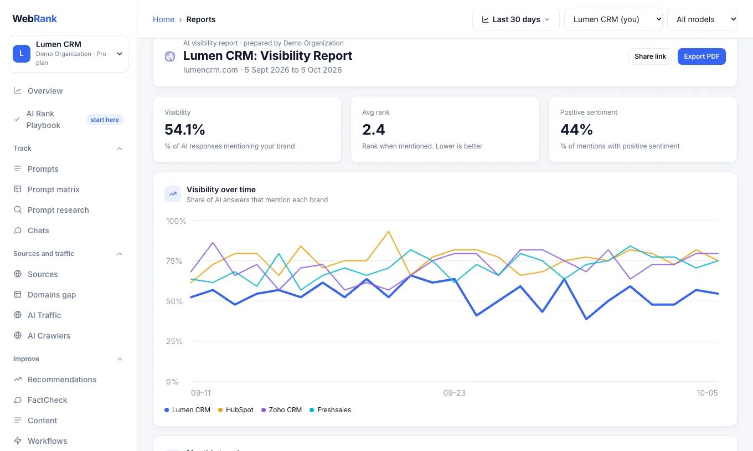
Task: Expand the Lumen CRM organization switcher chevron
Action: 120,54
